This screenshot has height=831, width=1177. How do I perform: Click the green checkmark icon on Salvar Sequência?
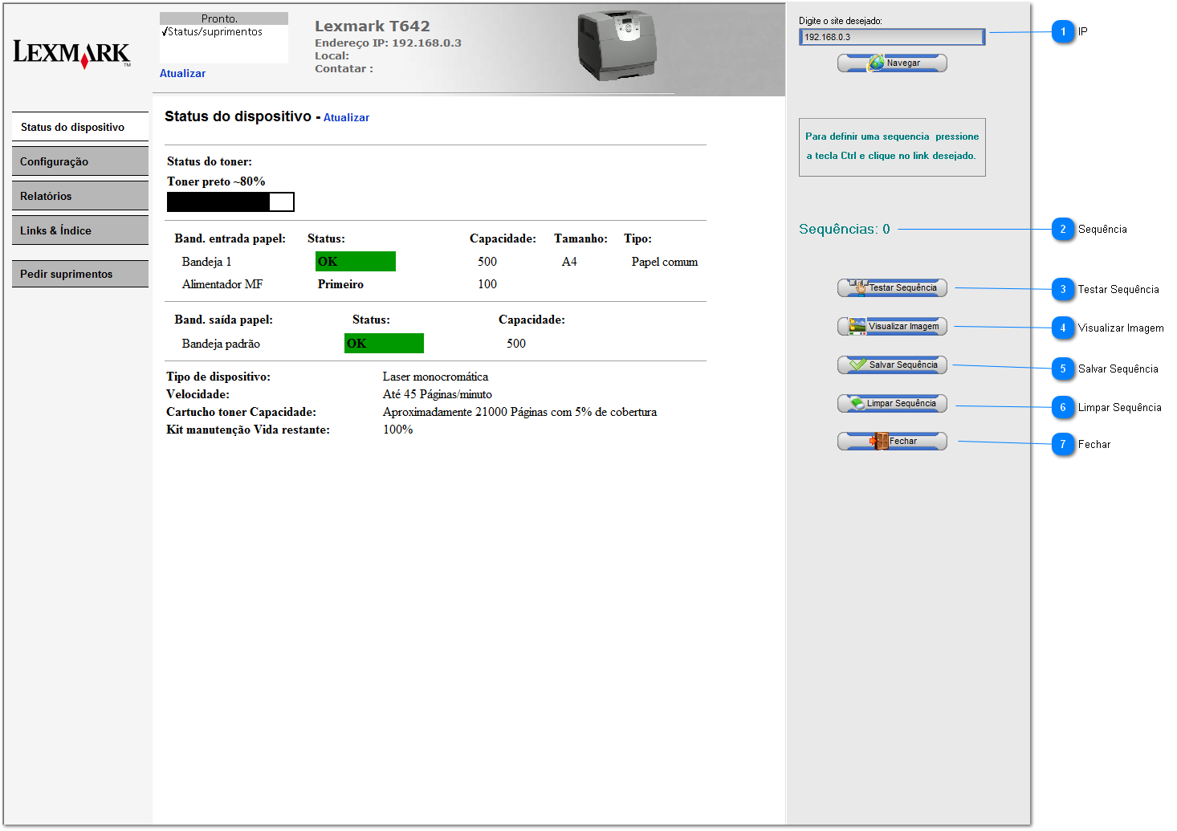coord(857,365)
